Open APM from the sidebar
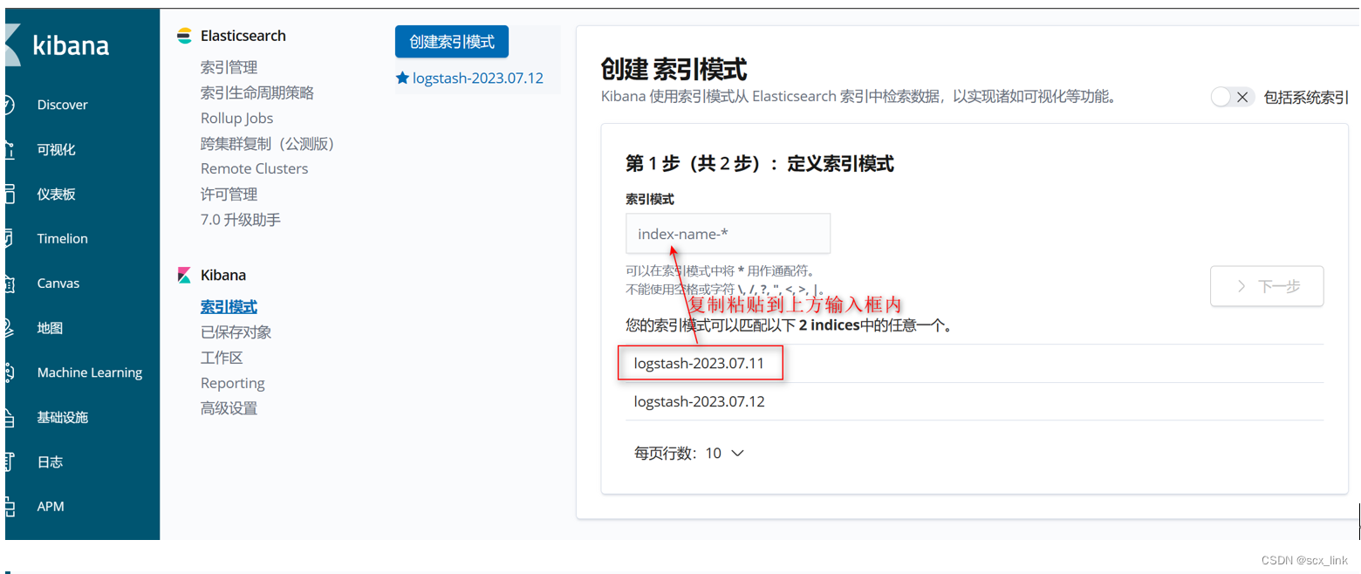 tap(51, 507)
